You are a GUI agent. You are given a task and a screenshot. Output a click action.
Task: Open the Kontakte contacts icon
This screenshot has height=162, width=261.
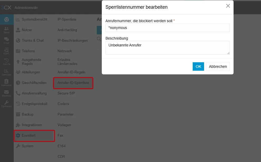point(7,82)
